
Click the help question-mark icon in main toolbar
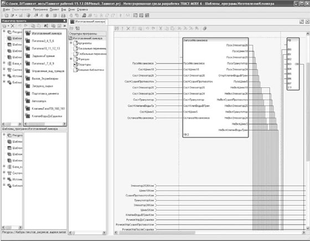[28, 15]
